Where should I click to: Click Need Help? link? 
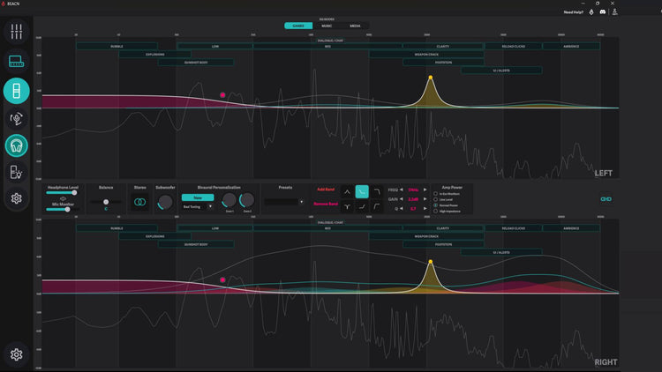click(x=574, y=12)
